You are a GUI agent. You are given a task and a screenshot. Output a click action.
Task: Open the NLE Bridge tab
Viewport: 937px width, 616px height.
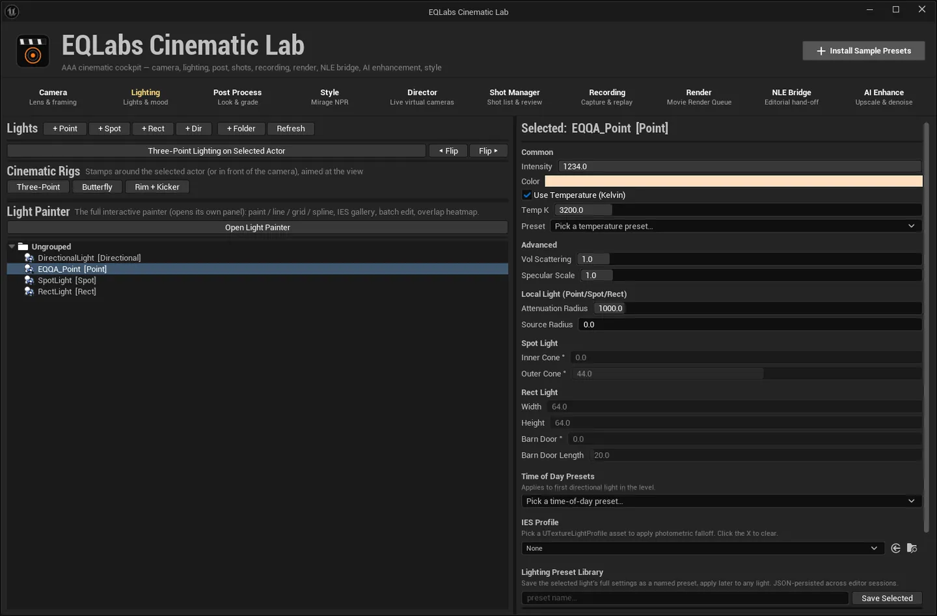(791, 96)
